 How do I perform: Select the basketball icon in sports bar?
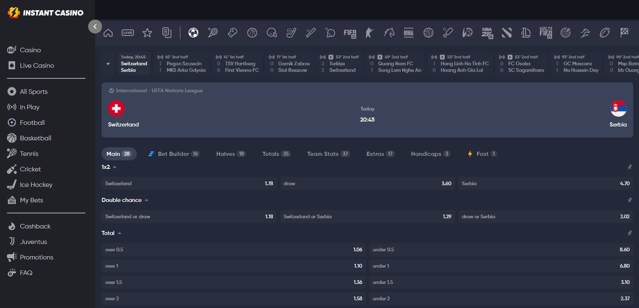[x=252, y=33]
